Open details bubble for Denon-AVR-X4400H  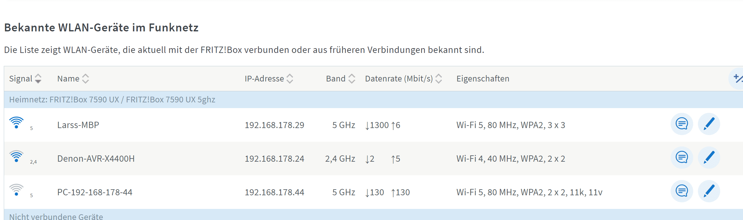point(681,158)
